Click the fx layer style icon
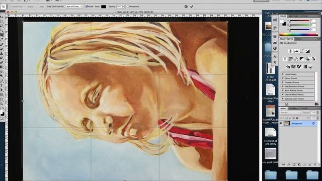This screenshot has width=322, height=181. 288,164
